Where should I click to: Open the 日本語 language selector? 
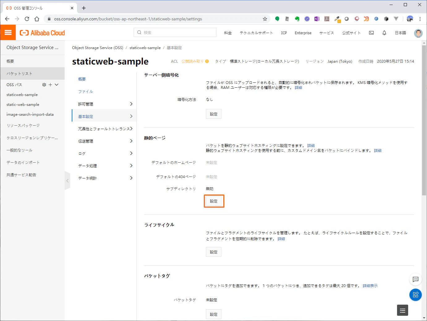(x=400, y=33)
